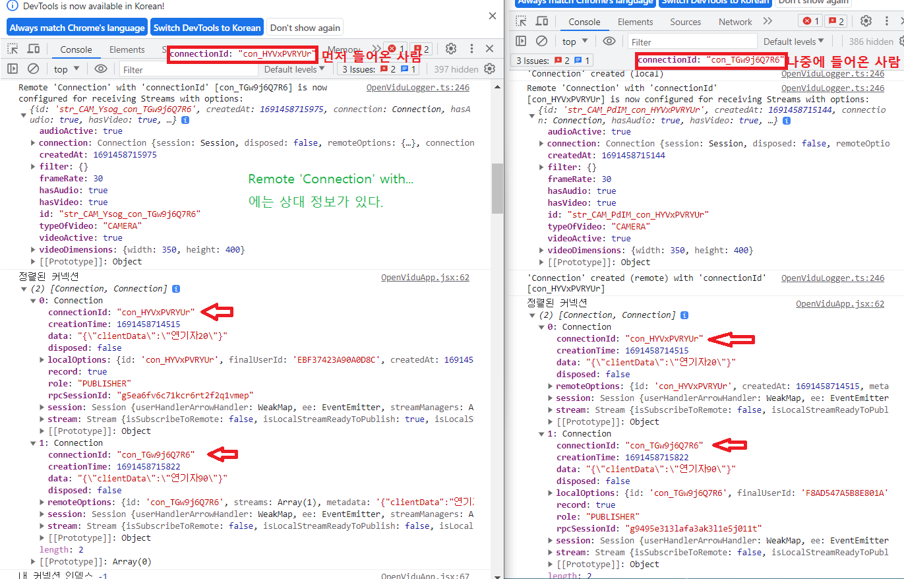Open console settings gear beside 397 hidden
The width and height of the screenshot is (904, 579).
click(x=489, y=69)
